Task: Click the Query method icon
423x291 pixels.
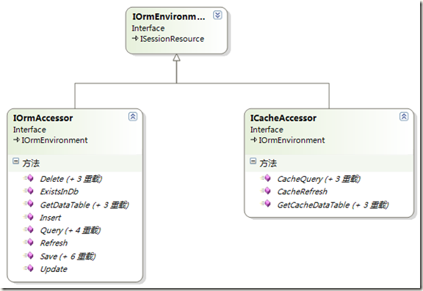Action: pyautogui.click(x=29, y=229)
